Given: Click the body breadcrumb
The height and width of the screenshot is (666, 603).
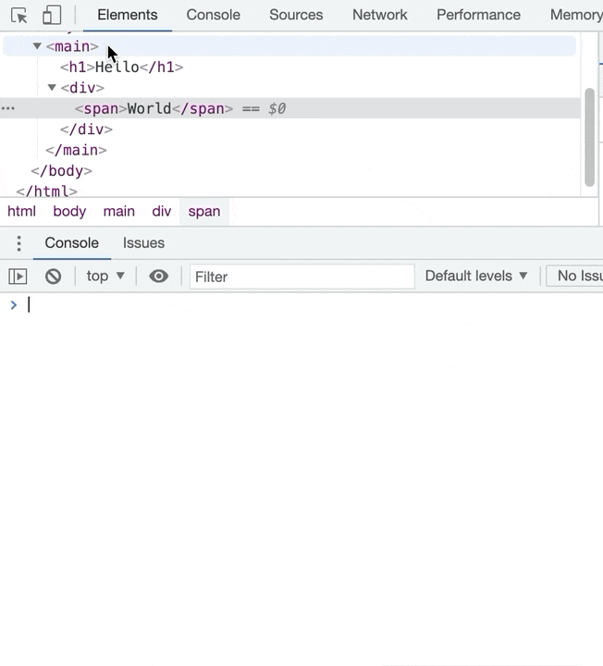Looking at the screenshot, I should (x=69, y=211).
